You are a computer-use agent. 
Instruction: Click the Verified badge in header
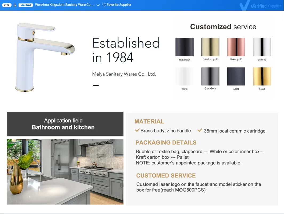click(26, 5)
